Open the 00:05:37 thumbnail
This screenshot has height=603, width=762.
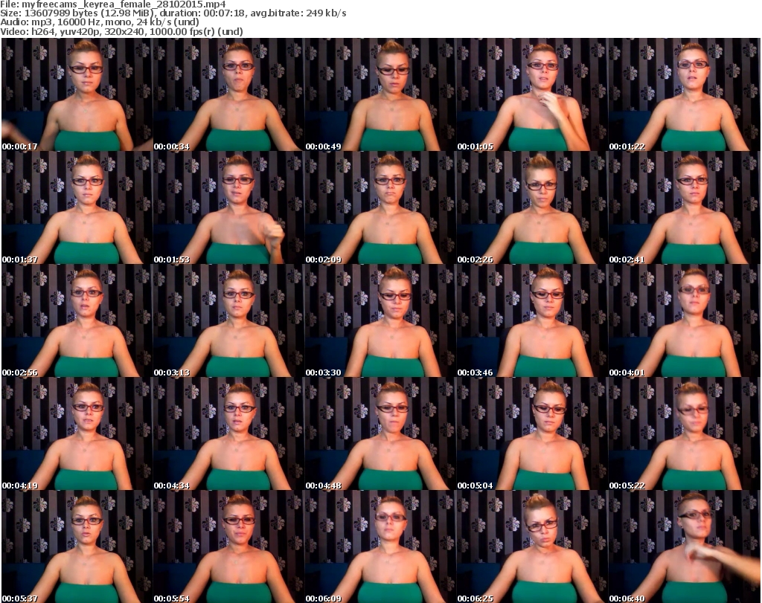pos(77,546)
